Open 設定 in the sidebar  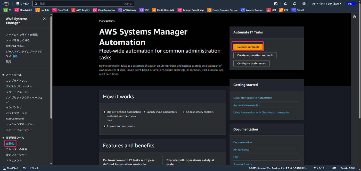click(9, 61)
